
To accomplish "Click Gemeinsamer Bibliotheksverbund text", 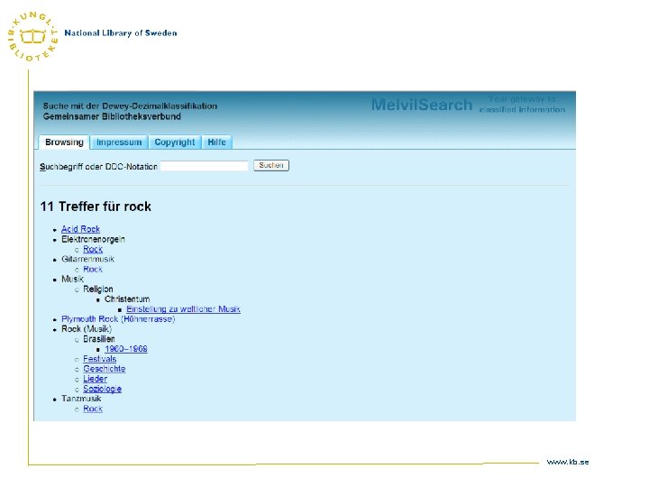I will tap(112, 116).
